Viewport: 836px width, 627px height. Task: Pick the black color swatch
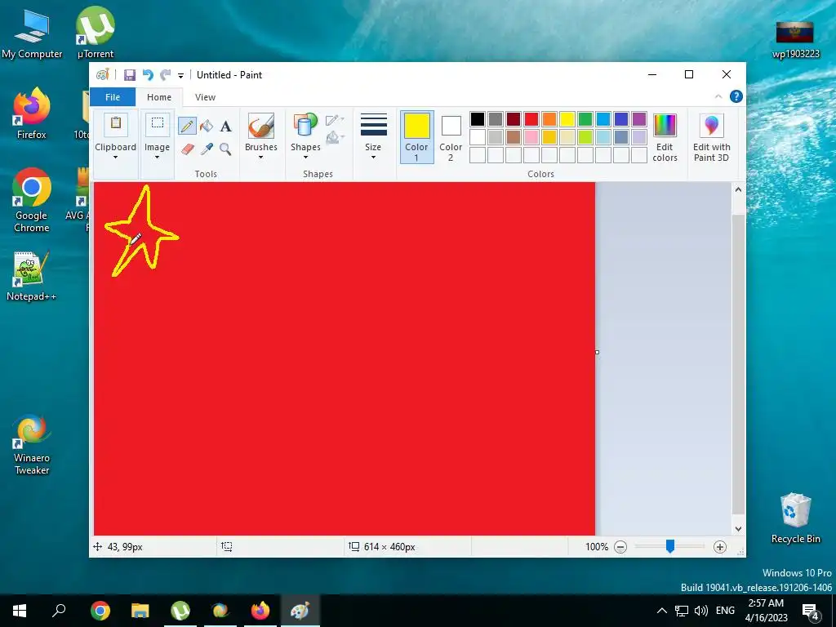pyautogui.click(x=478, y=119)
